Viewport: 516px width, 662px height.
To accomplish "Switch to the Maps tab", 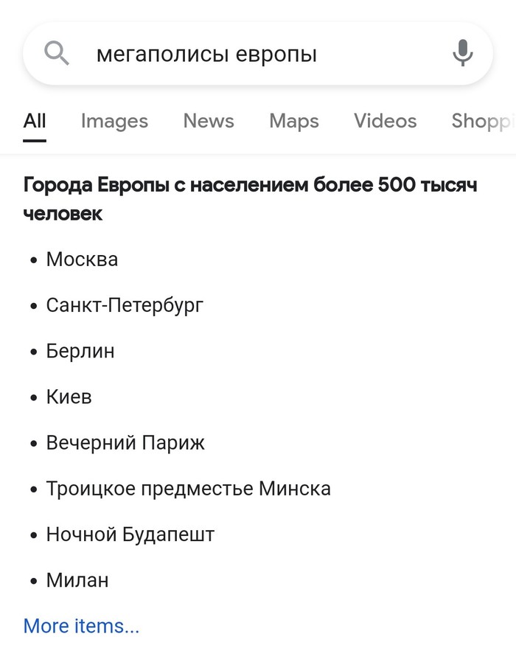I will point(293,121).
